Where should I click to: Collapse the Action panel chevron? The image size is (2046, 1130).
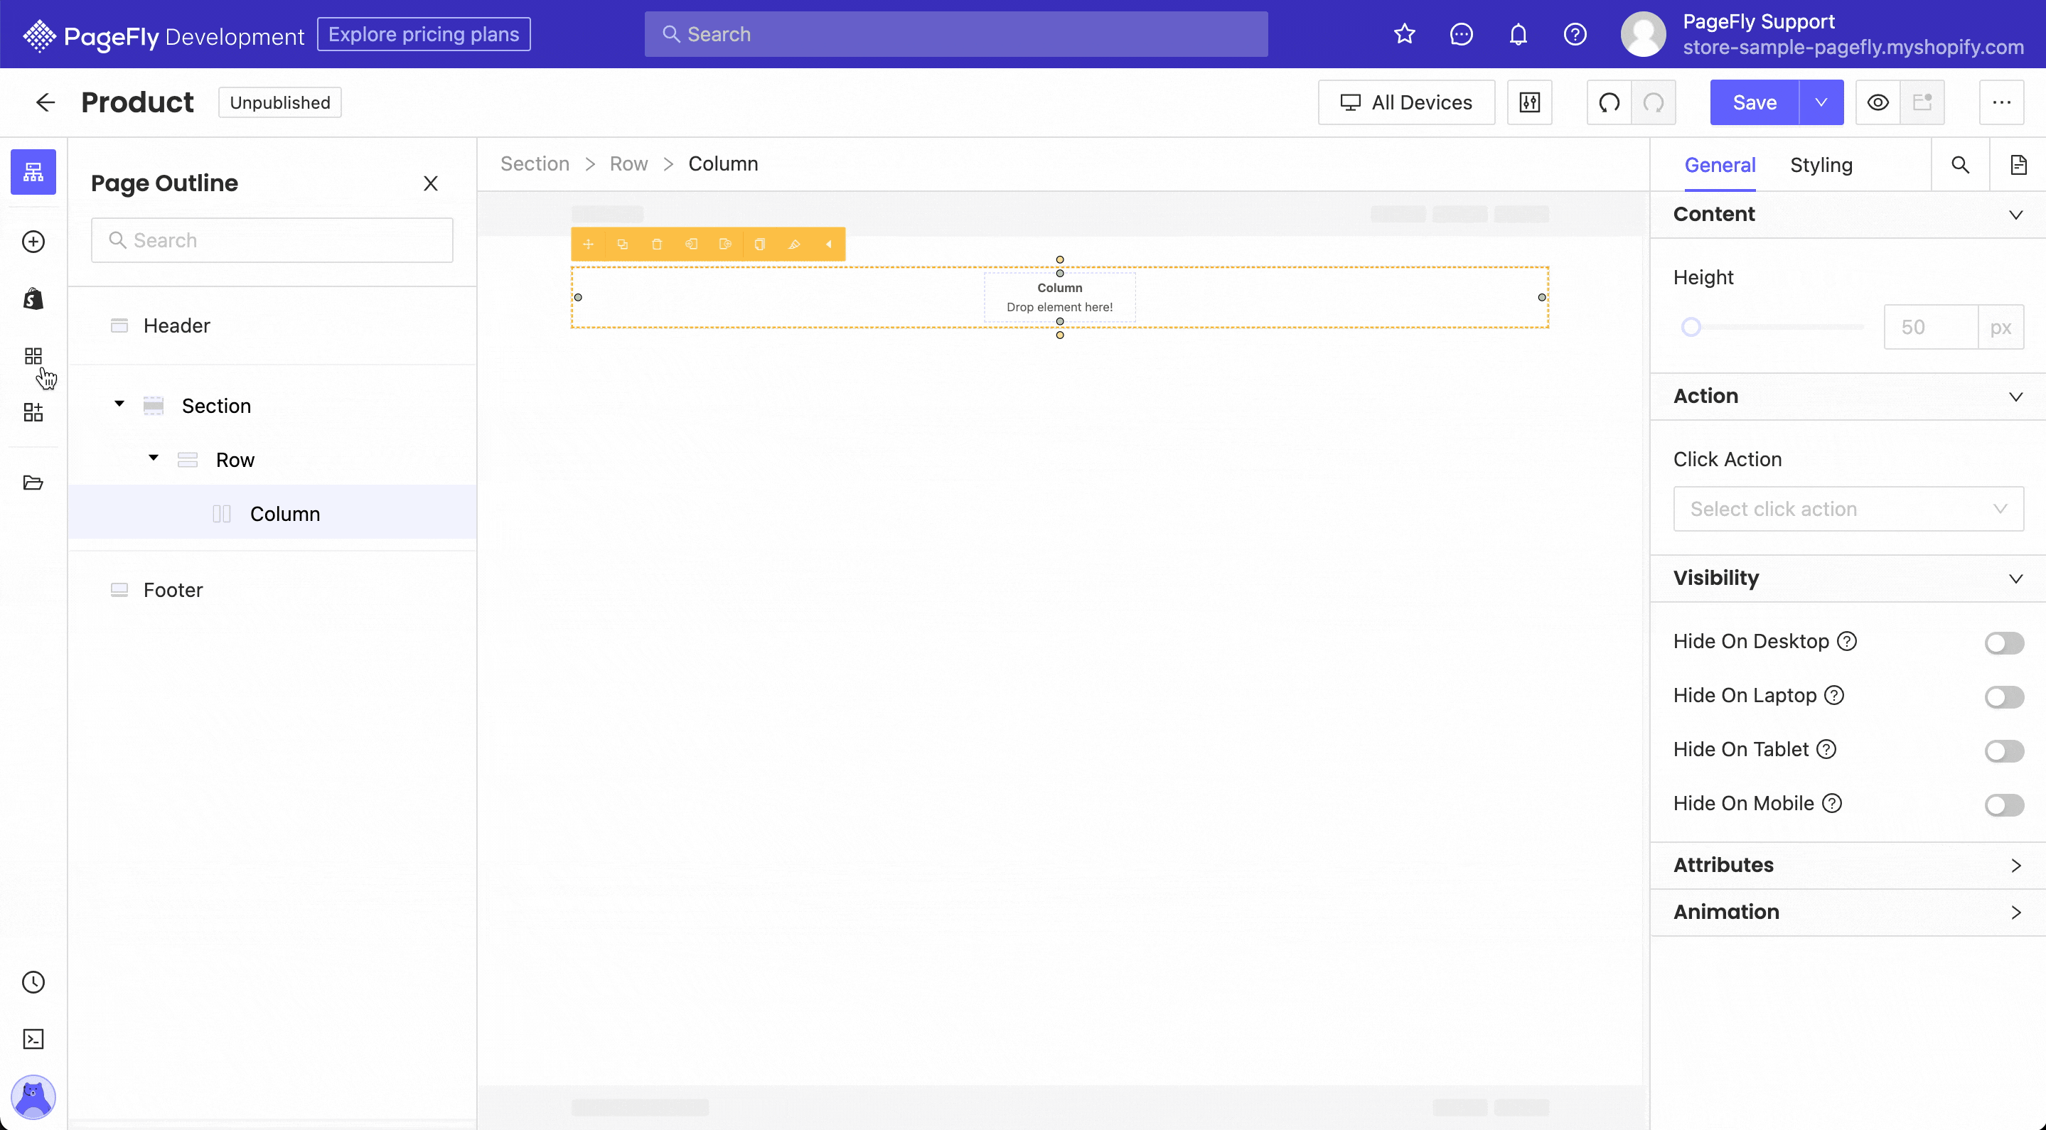pyautogui.click(x=2016, y=397)
